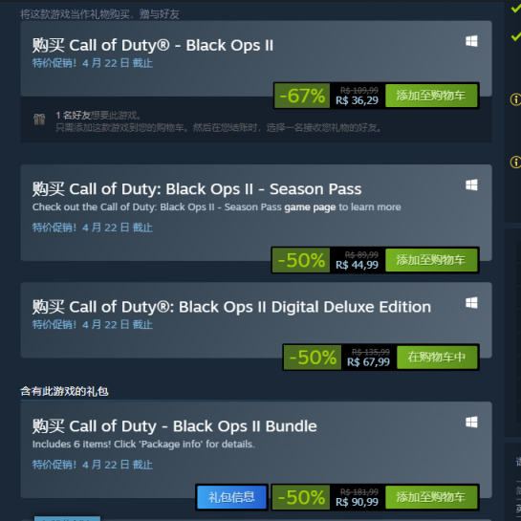Click the R$ 67,99 Deluxe Edition price

(368, 362)
